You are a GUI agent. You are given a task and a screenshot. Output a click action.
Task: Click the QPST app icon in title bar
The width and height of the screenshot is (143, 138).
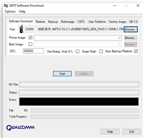click(6, 5)
